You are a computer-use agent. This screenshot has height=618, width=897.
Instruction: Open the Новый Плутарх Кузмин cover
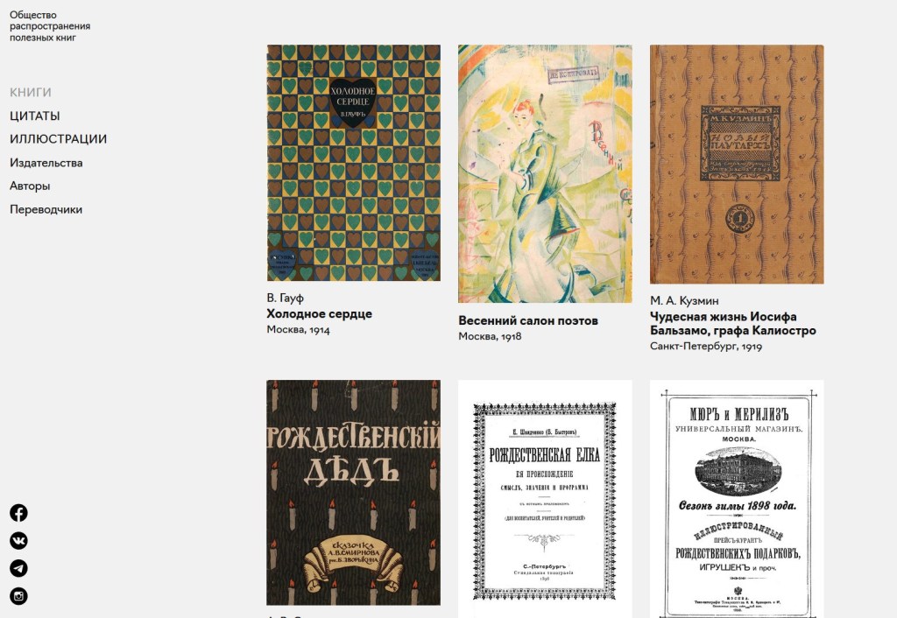tap(737, 164)
